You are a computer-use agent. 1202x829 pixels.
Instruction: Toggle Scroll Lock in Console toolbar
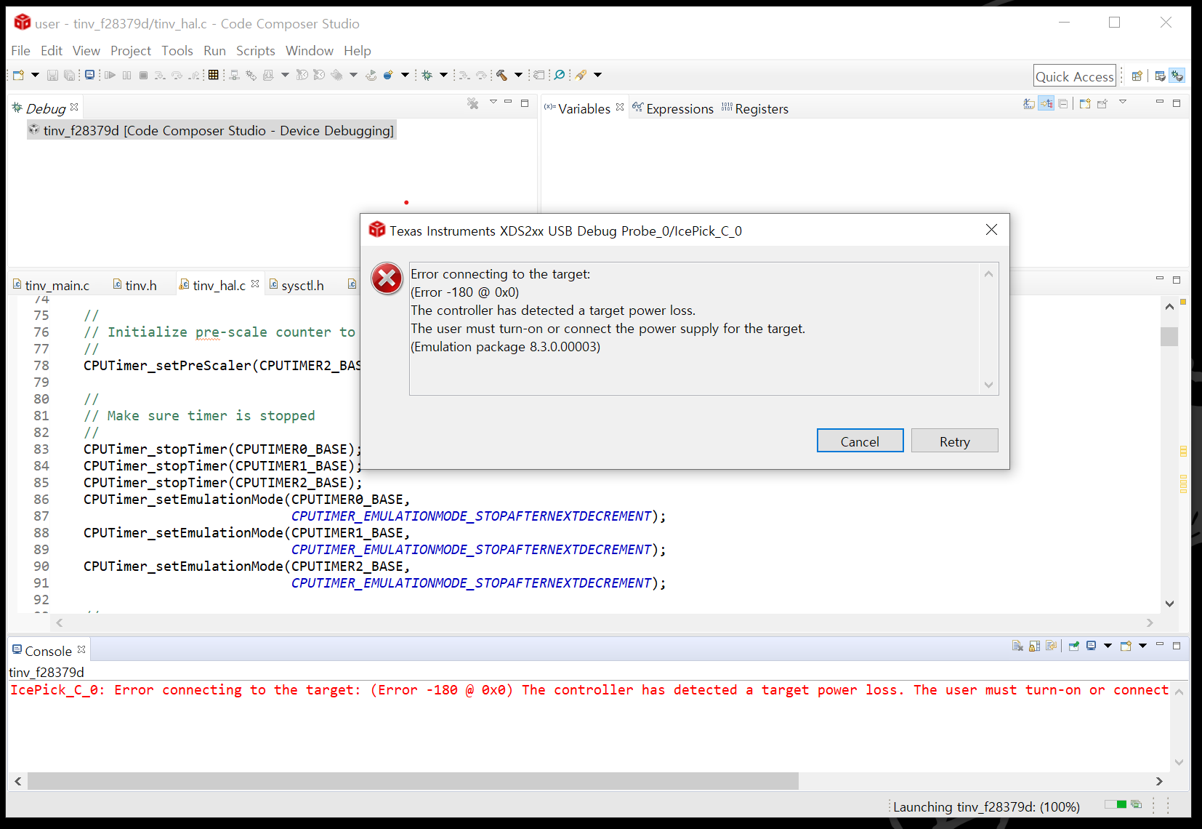(x=1034, y=646)
